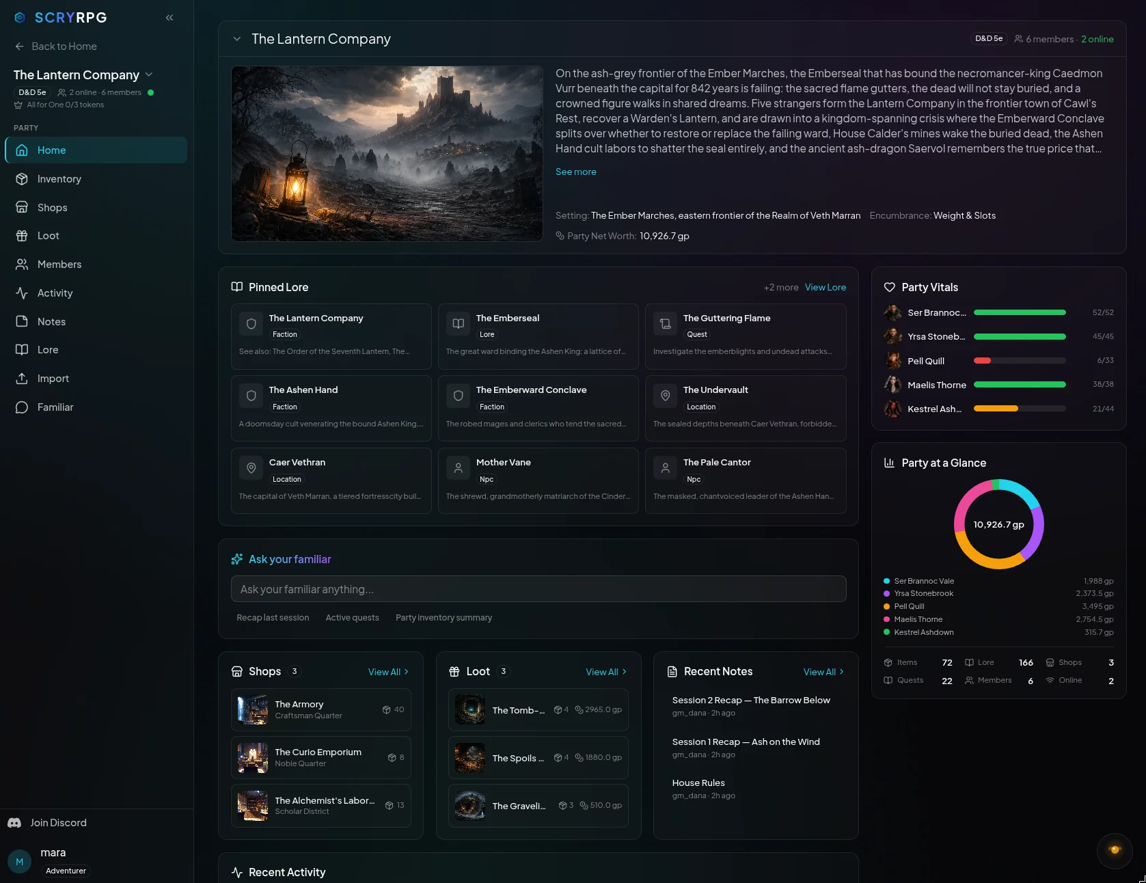The width and height of the screenshot is (1146, 883).
Task: Choose Active quests suggestion
Action: pos(352,618)
